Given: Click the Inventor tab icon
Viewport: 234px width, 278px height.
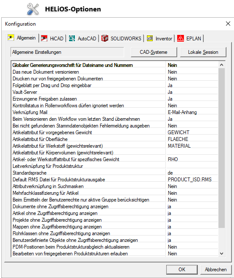Looking at the screenshot, I should click(150, 38).
